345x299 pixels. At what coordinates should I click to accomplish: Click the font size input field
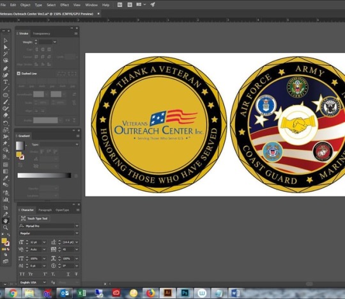pos(35,242)
